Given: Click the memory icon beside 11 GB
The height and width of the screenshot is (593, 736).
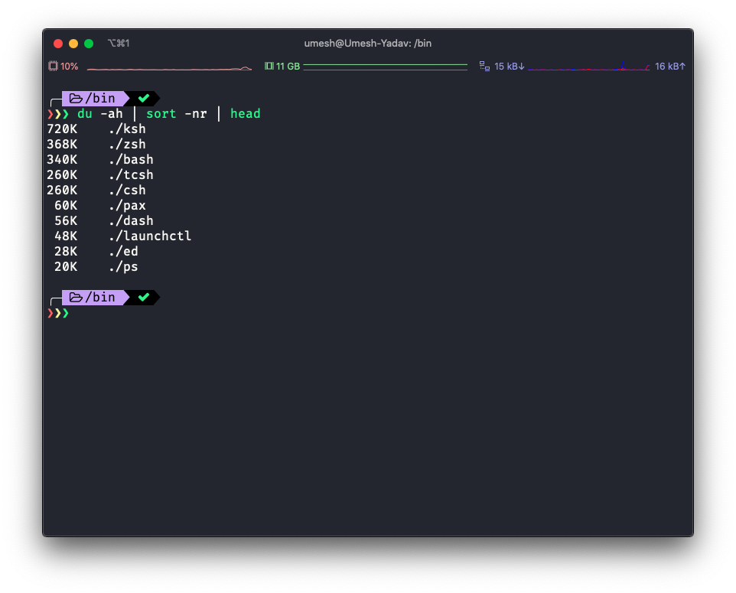Looking at the screenshot, I should tap(269, 67).
